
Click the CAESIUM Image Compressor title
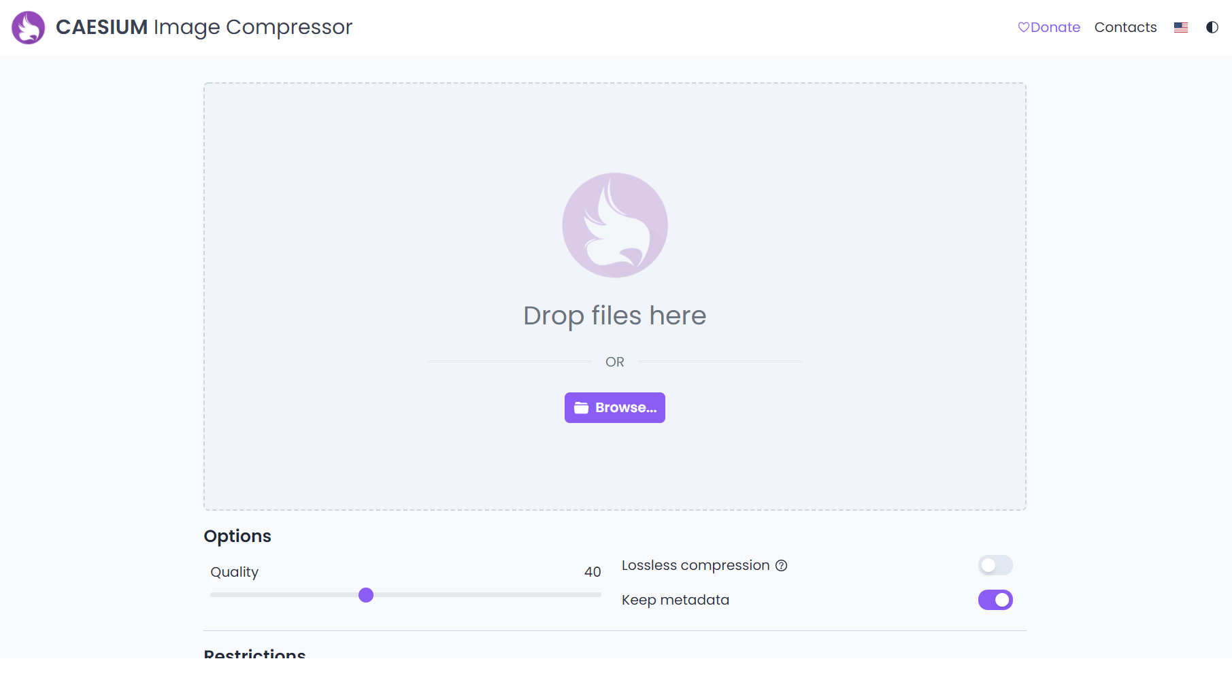click(x=203, y=27)
